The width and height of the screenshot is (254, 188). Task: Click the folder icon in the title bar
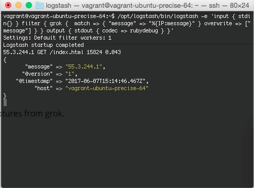click(x=40, y=6)
